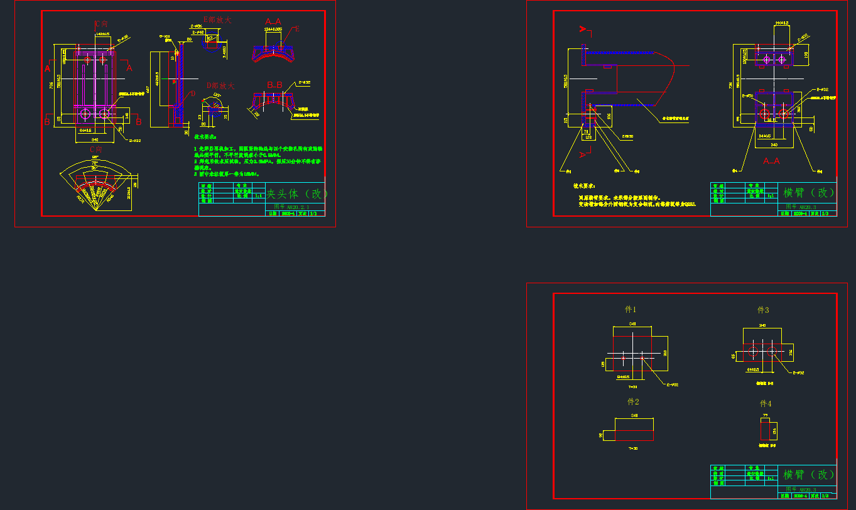This screenshot has height=510, width=856.
Task: Select the B_B section label in first sheet
Action: point(274,84)
